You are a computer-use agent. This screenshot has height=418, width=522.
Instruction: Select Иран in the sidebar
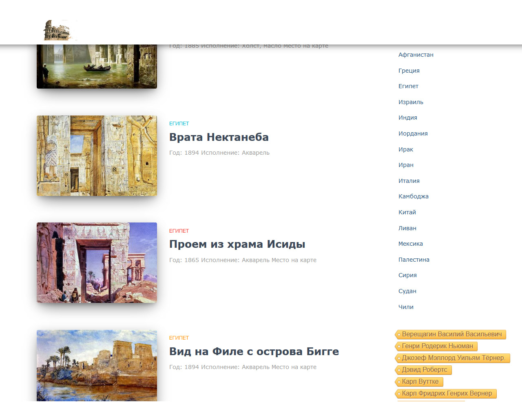[406, 165]
